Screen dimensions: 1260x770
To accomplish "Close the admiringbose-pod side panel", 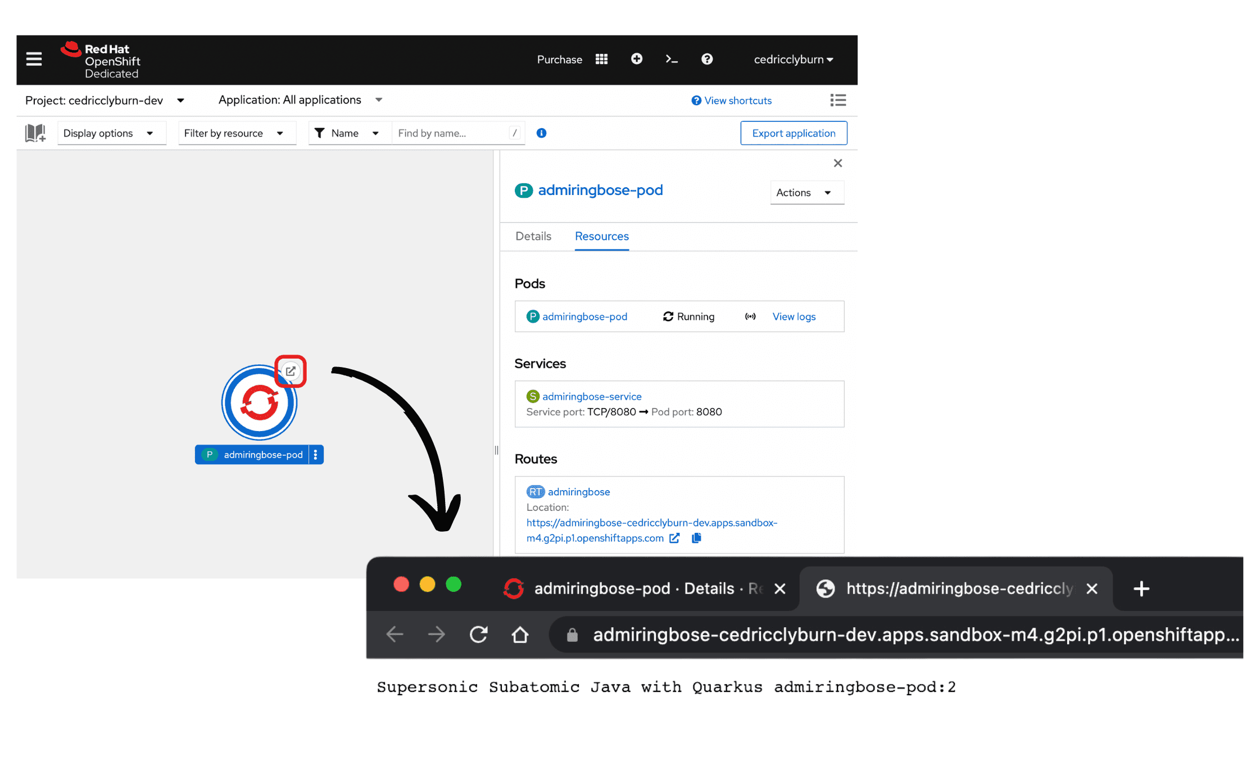I will [837, 163].
